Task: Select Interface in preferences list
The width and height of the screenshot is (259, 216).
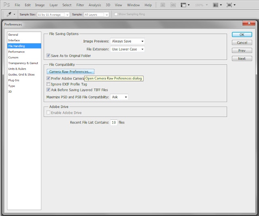Action: pos(24,40)
